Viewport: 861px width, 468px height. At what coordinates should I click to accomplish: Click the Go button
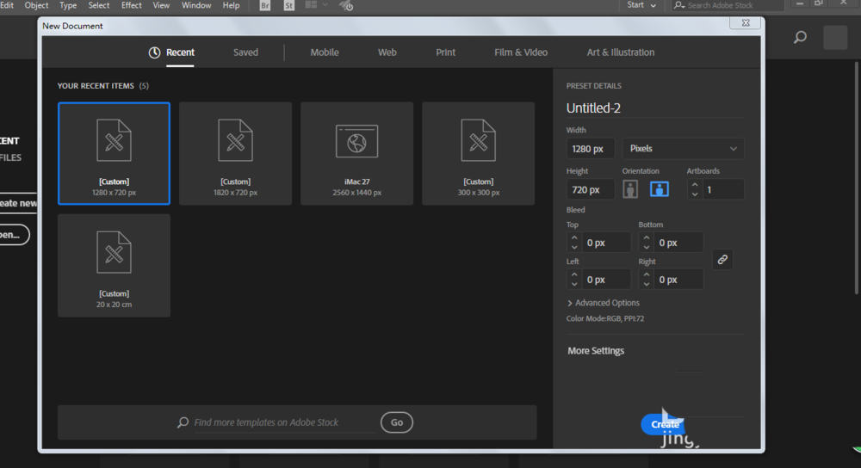pos(396,422)
